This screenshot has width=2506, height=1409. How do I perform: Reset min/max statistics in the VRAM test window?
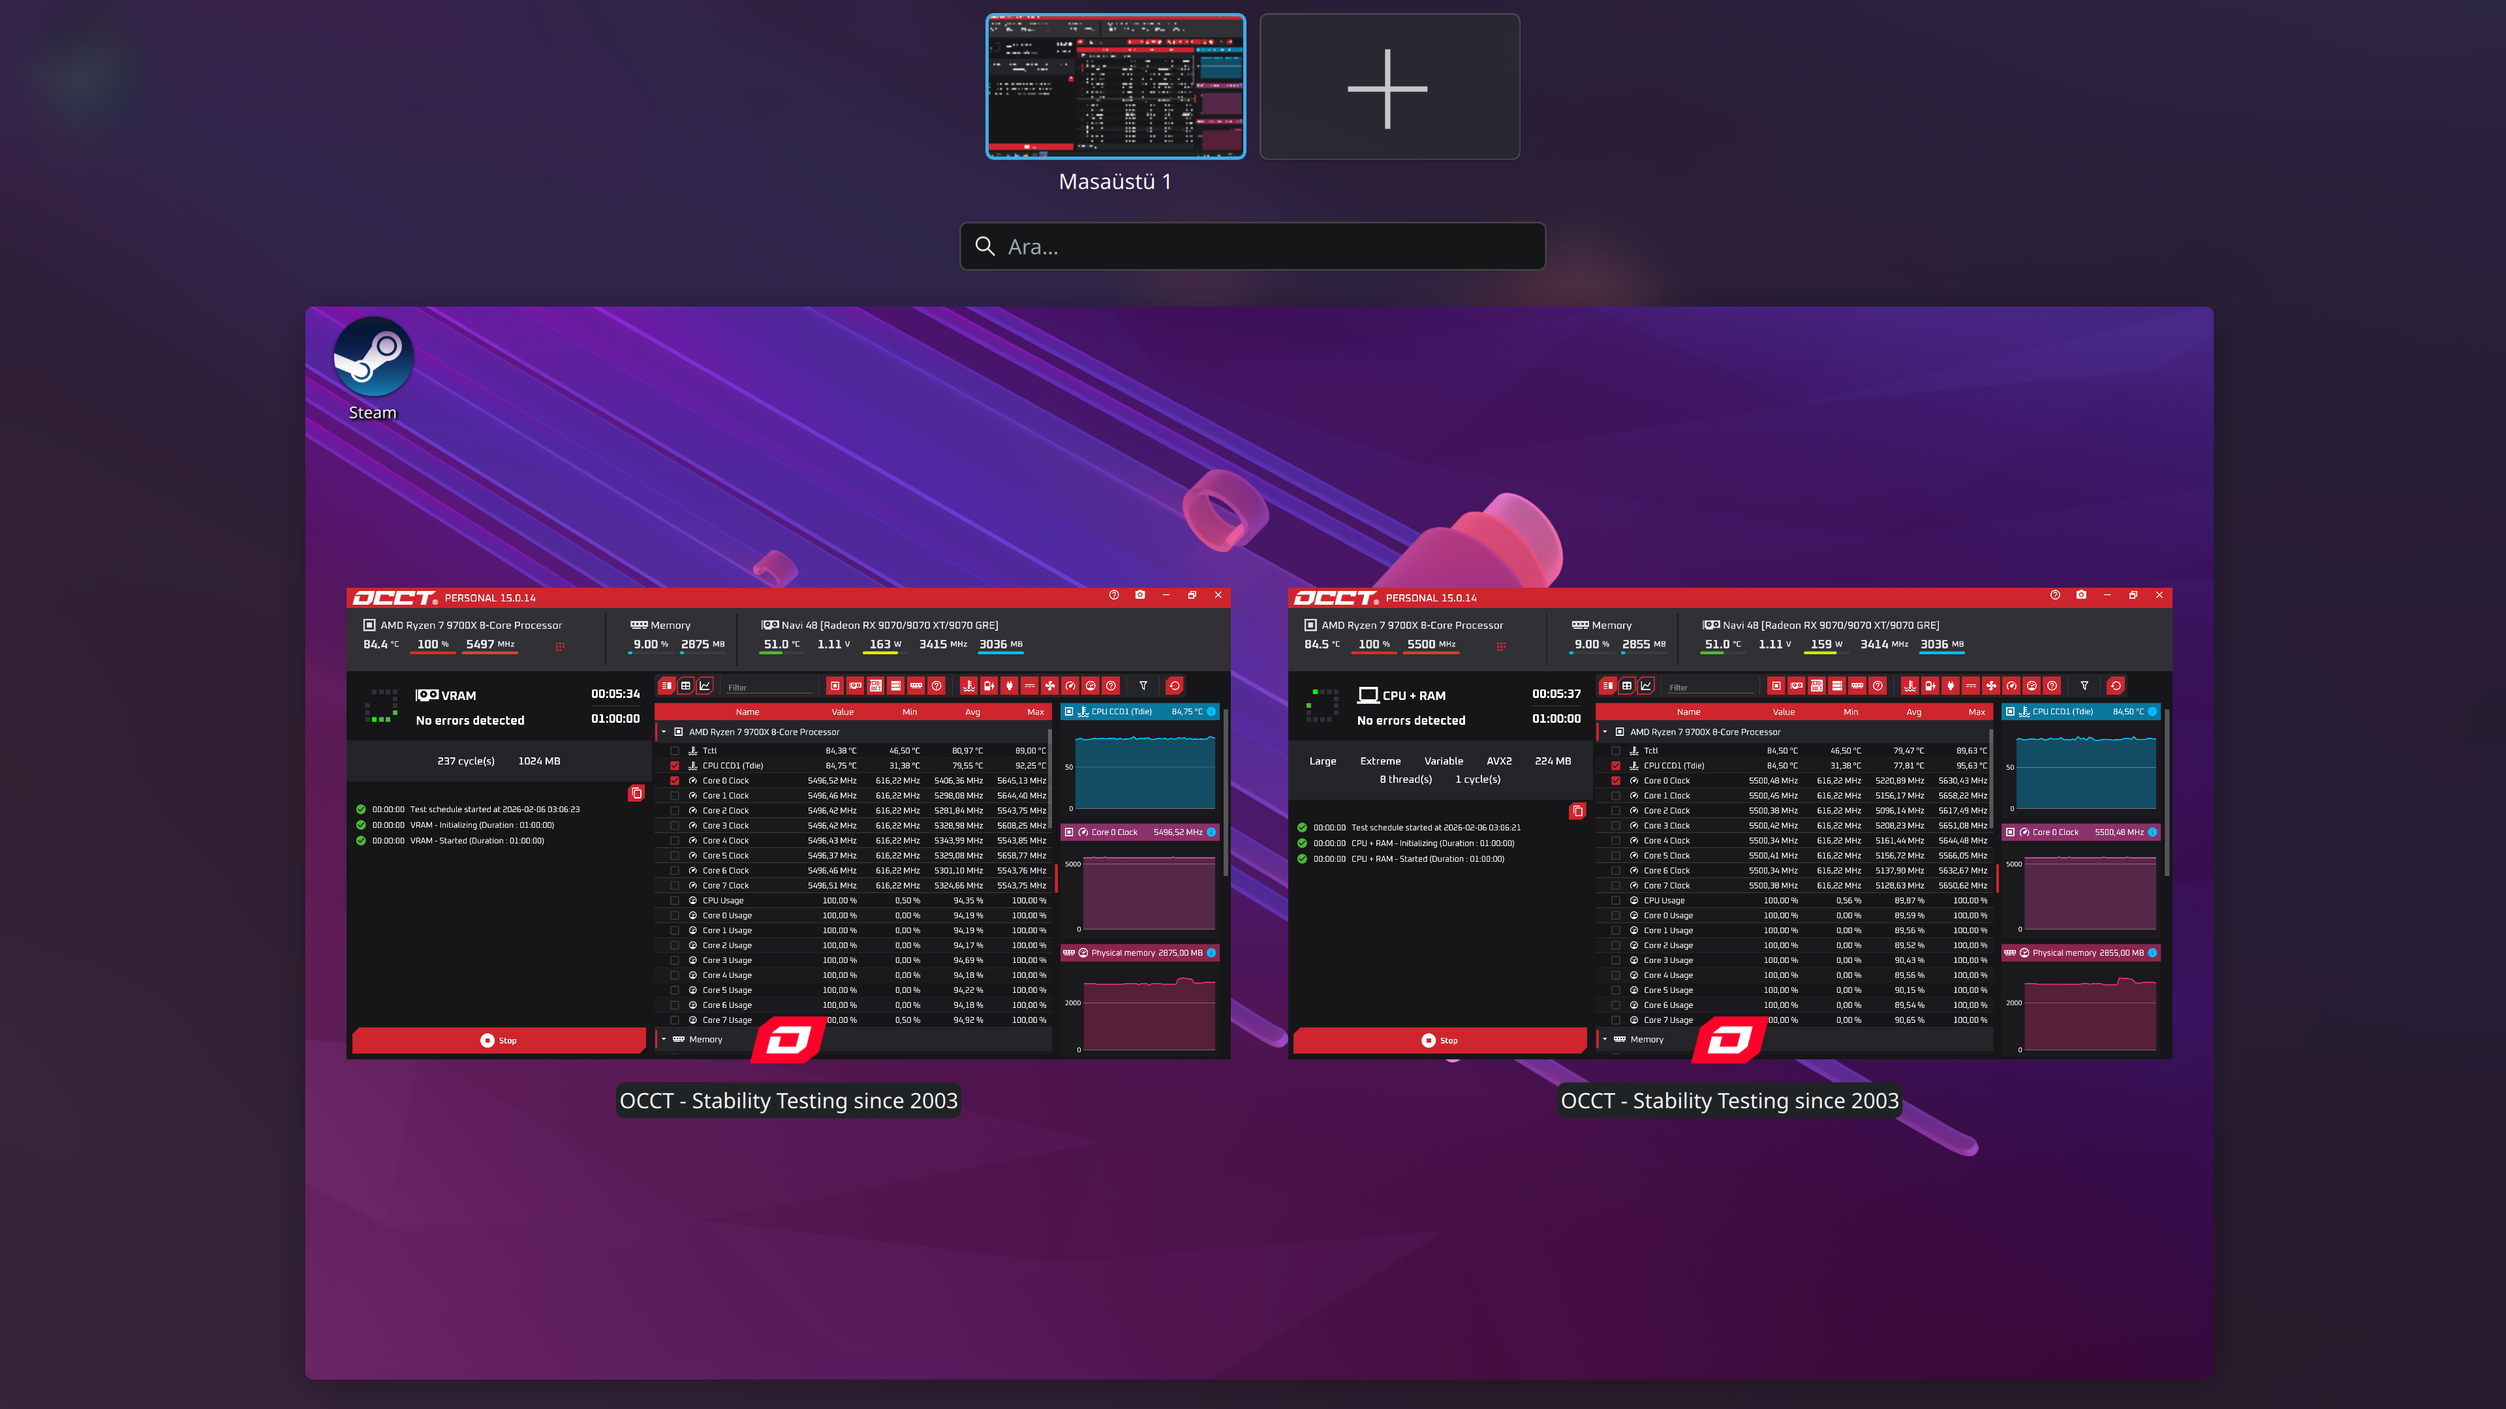pyautogui.click(x=1174, y=686)
